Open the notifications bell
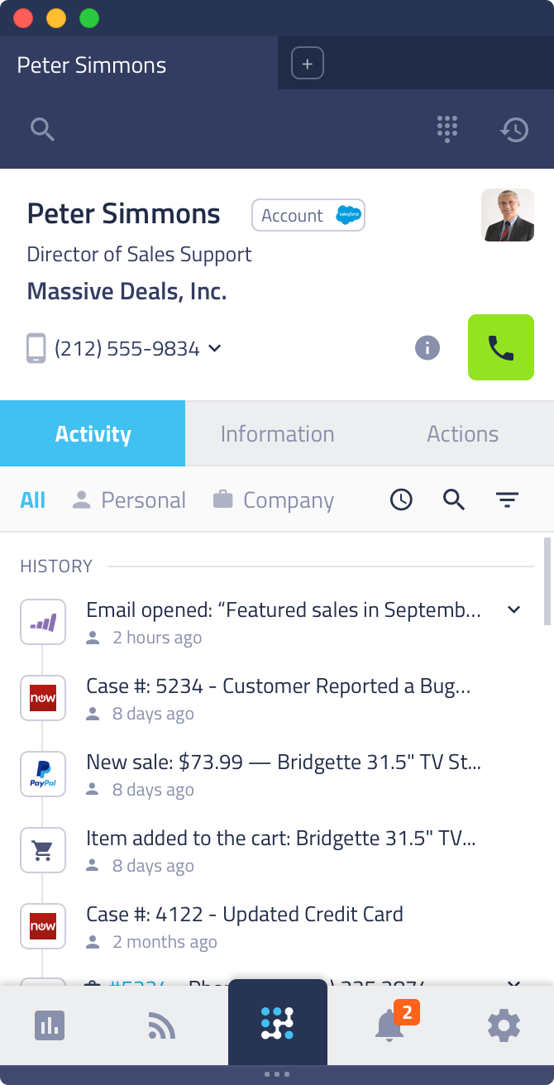 (390, 1025)
